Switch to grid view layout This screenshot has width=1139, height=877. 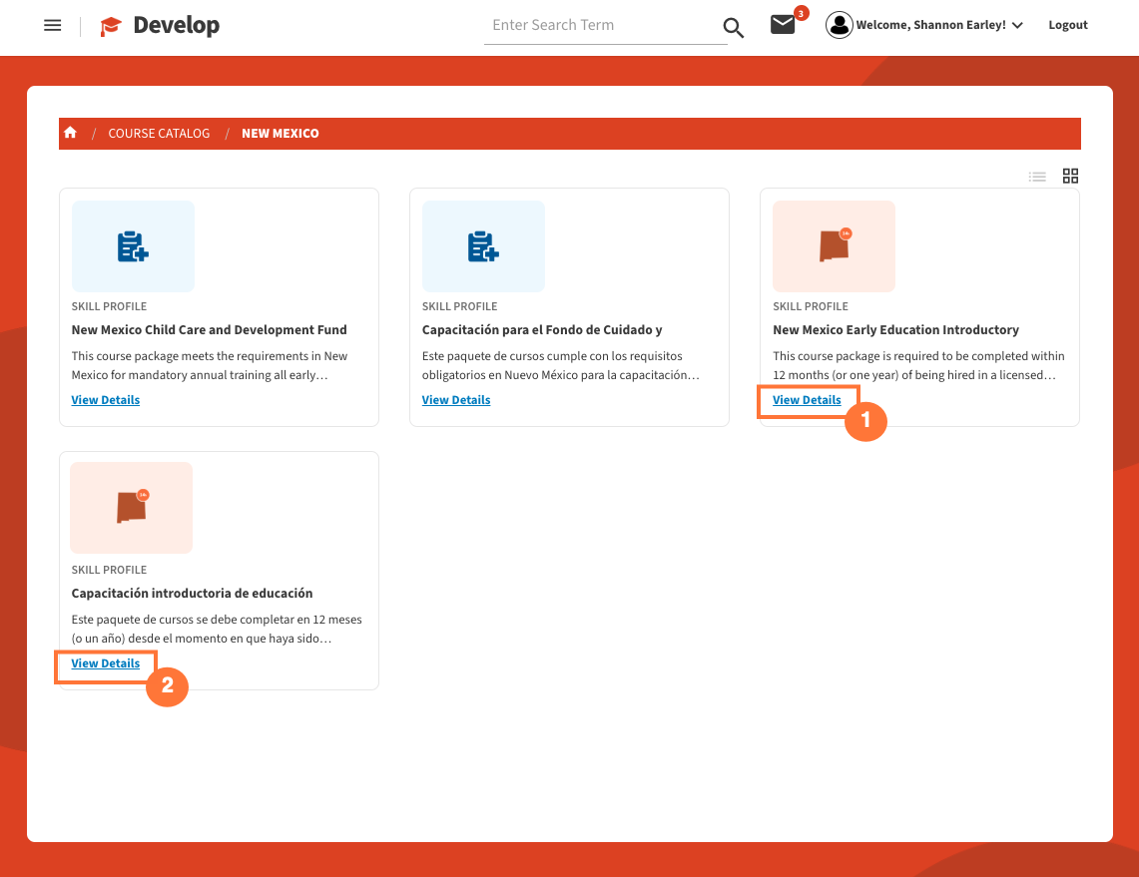tap(1070, 177)
